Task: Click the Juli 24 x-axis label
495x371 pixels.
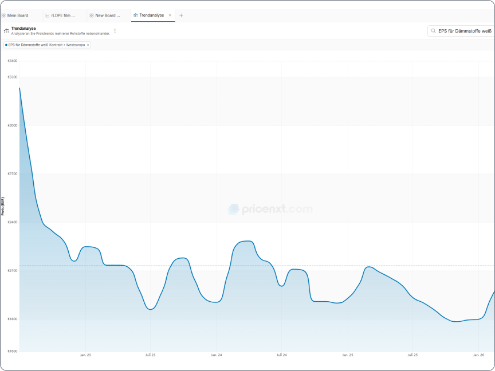Action: pos(282,355)
